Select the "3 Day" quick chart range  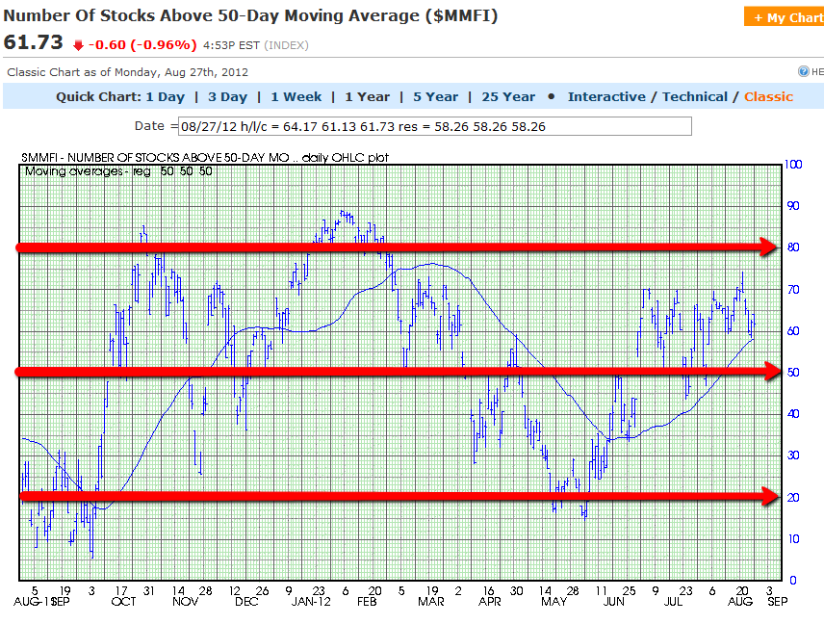tap(228, 96)
